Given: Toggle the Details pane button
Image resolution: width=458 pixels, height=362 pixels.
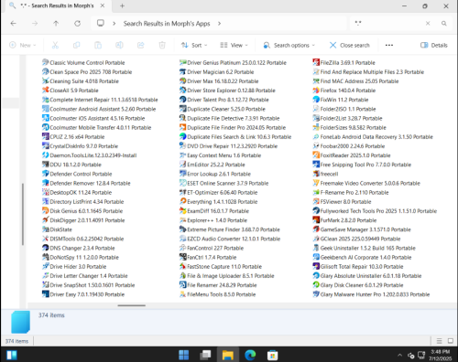Looking at the screenshot, I should [434, 45].
